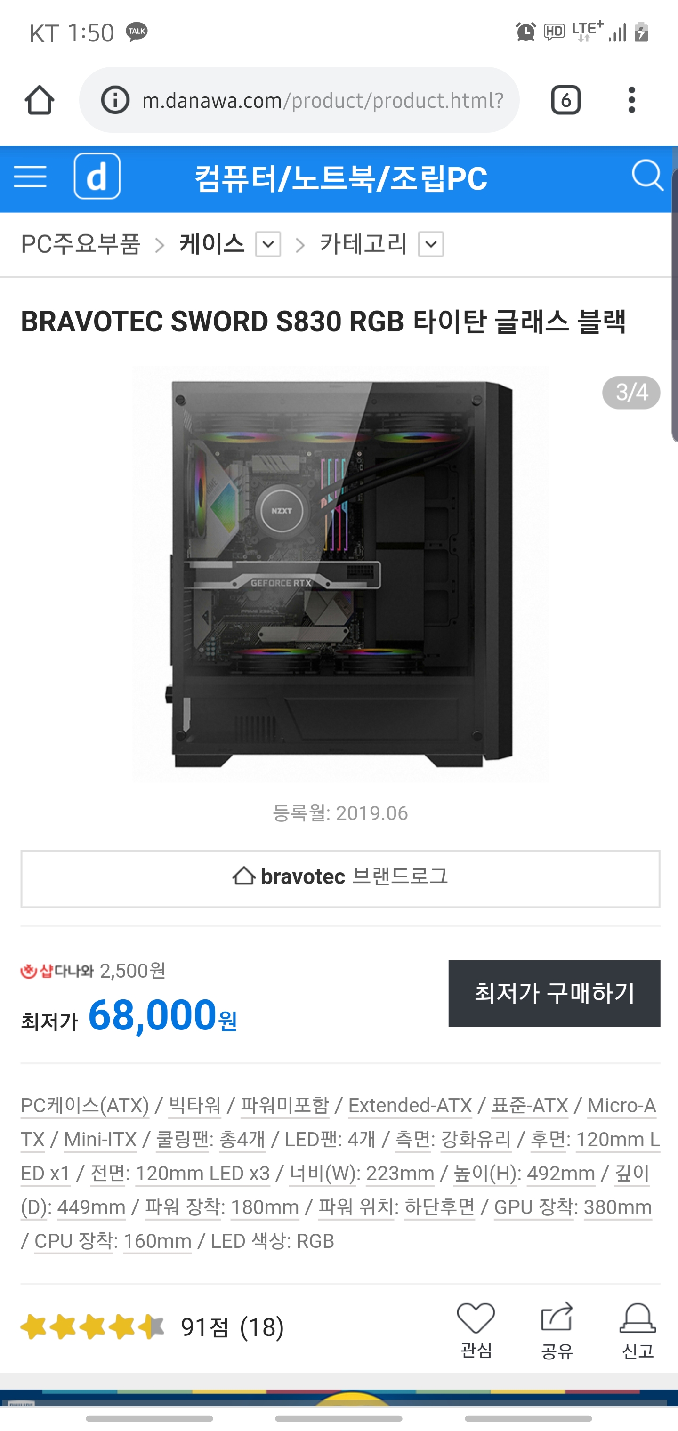Open the 빅타워 spec link
The width and height of the screenshot is (678, 1431).
tap(195, 1105)
